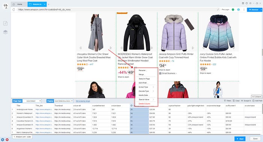Reload the page with refresh icon
The width and height of the screenshot is (263, 142).
click(14, 10)
